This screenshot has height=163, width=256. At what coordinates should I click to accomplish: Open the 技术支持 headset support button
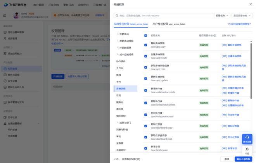(247, 139)
